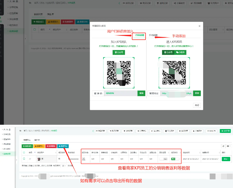Click 创建成员 button in the top screenshot
The height and width of the screenshot is (188, 233).
[x=39, y=22]
